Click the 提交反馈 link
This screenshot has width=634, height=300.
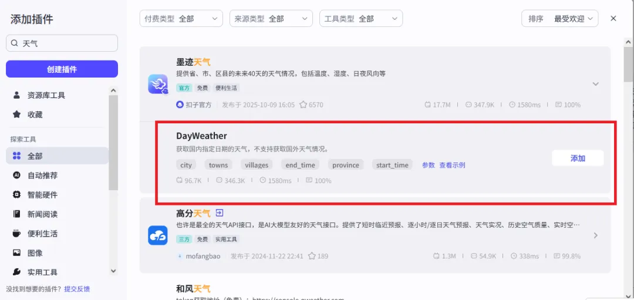pyautogui.click(x=77, y=289)
